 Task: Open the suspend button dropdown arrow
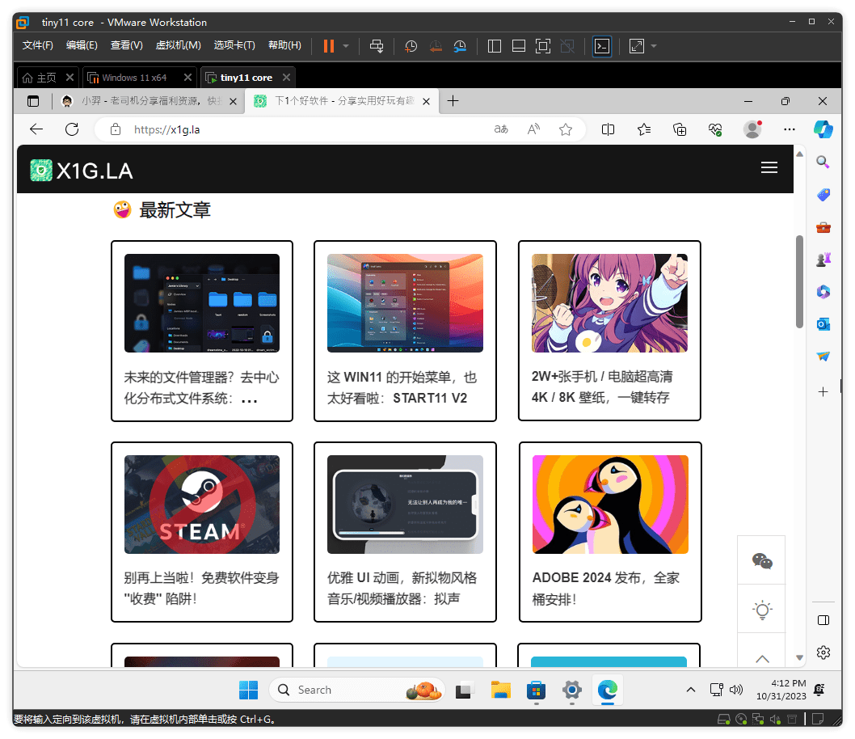point(345,46)
